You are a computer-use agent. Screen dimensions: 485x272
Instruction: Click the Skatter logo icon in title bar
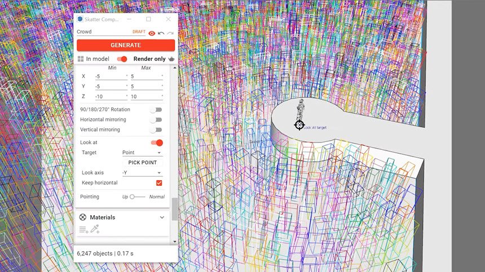[80, 19]
